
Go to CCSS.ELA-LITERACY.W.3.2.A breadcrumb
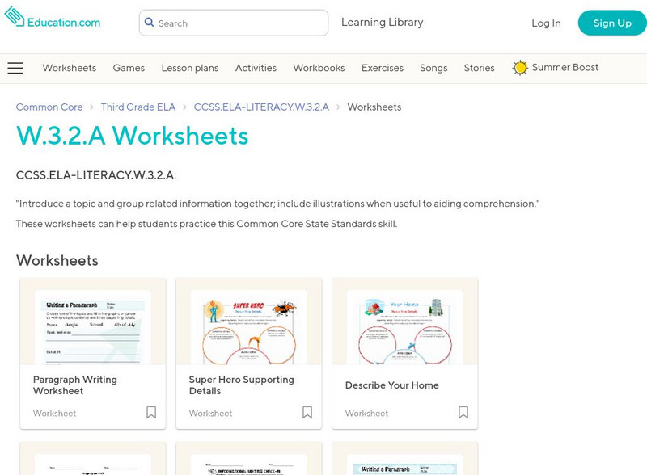tap(261, 107)
